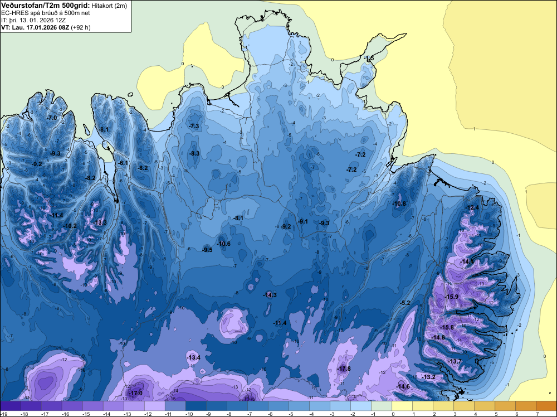Click the 'IT: þri. 13. 01. 2026 12Z' line
Viewport: 557px width, 417px height.
tap(33, 20)
